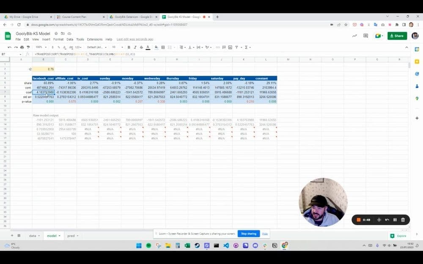
Task: Switch to the pred sheet tab
Action: 71,236
